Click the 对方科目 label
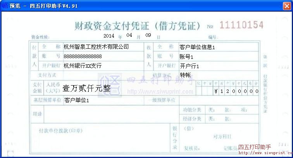Screen dimensions: 293x158 pyautogui.click(x=222, y=137)
